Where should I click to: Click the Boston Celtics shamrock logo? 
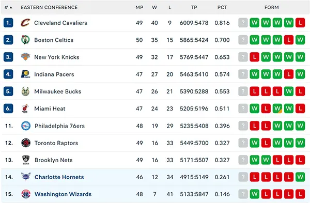coord(25,40)
